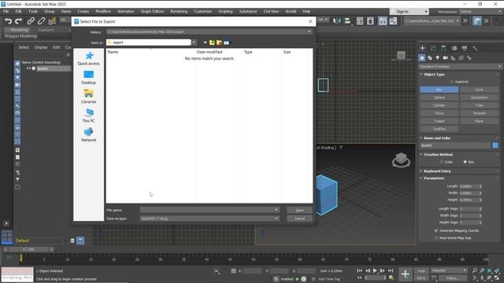Select the Box creation method radio
Screen dimensions: 504x283
tap(465, 162)
